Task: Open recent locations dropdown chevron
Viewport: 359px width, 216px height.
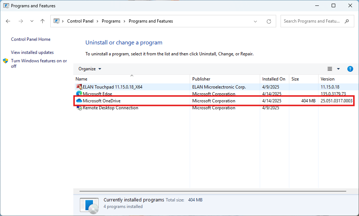Action: tap(32, 21)
